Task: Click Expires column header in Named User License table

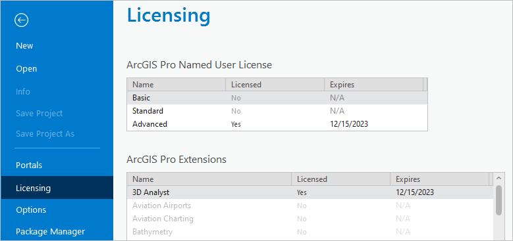Action: pyautogui.click(x=373, y=85)
